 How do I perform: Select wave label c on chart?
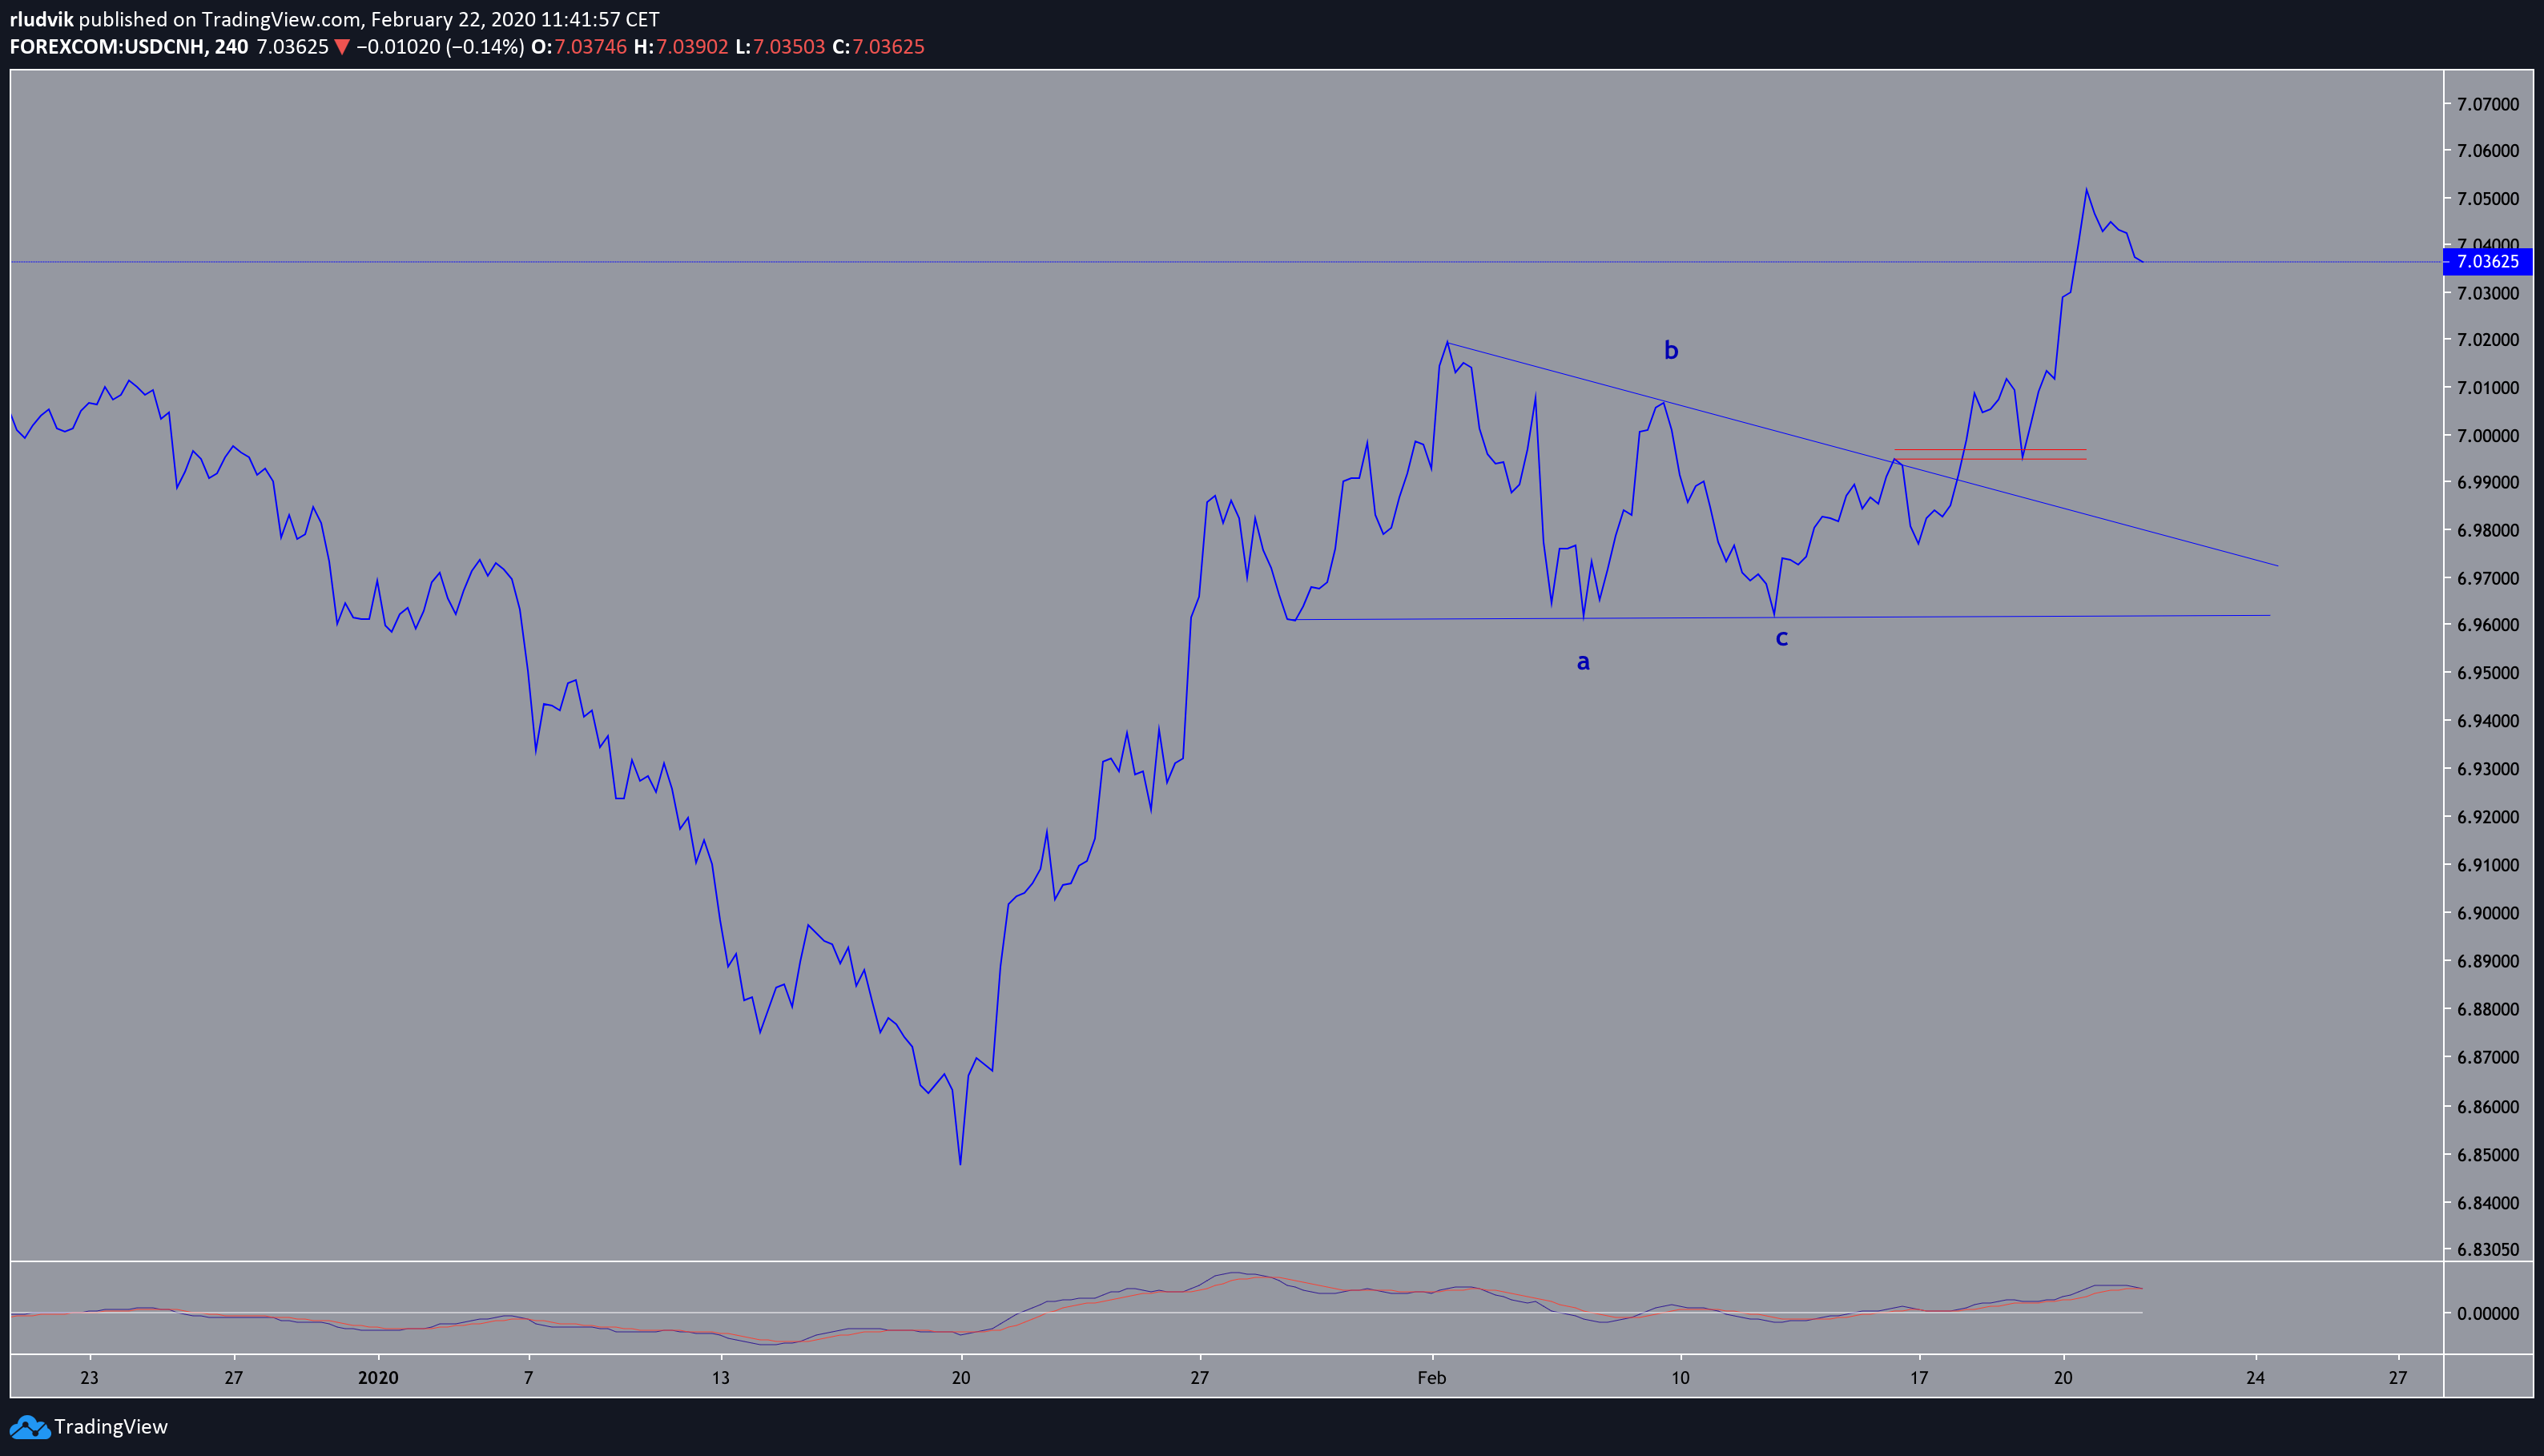tap(1781, 638)
